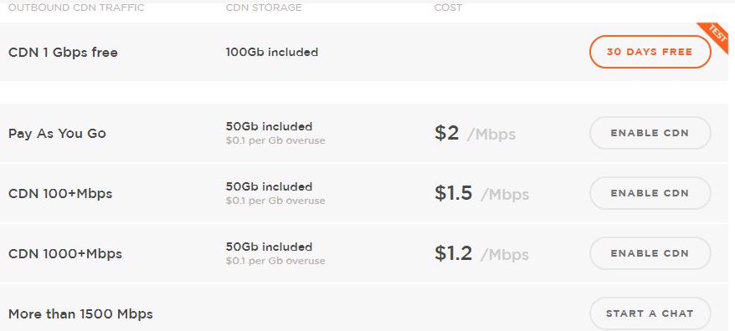
Task: Select the CDN 100+Mbps plan label
Action: [60, 193]
